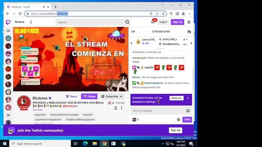Open a new Chrome tab
The height and width of the screenshot is (147, 262).
coord(55,7)
